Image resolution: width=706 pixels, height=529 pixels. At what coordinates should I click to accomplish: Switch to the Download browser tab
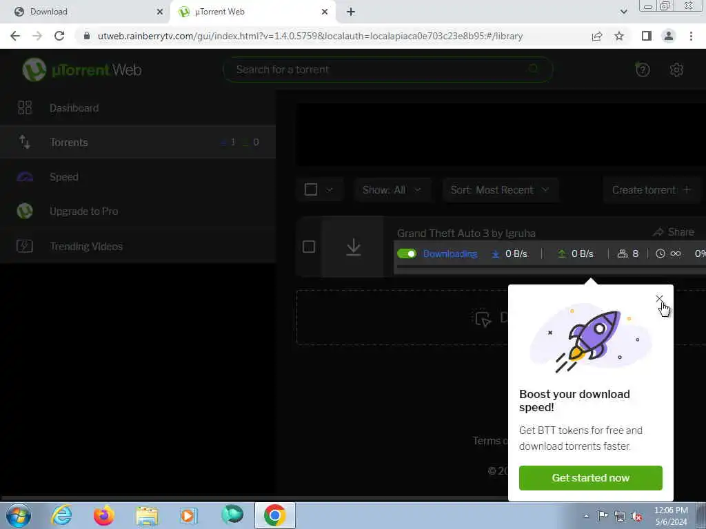[85, 12]
